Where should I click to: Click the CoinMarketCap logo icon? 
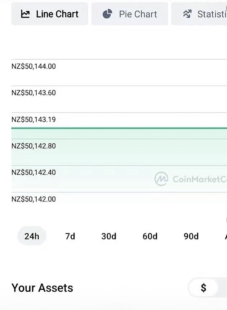tap(162, 179)
